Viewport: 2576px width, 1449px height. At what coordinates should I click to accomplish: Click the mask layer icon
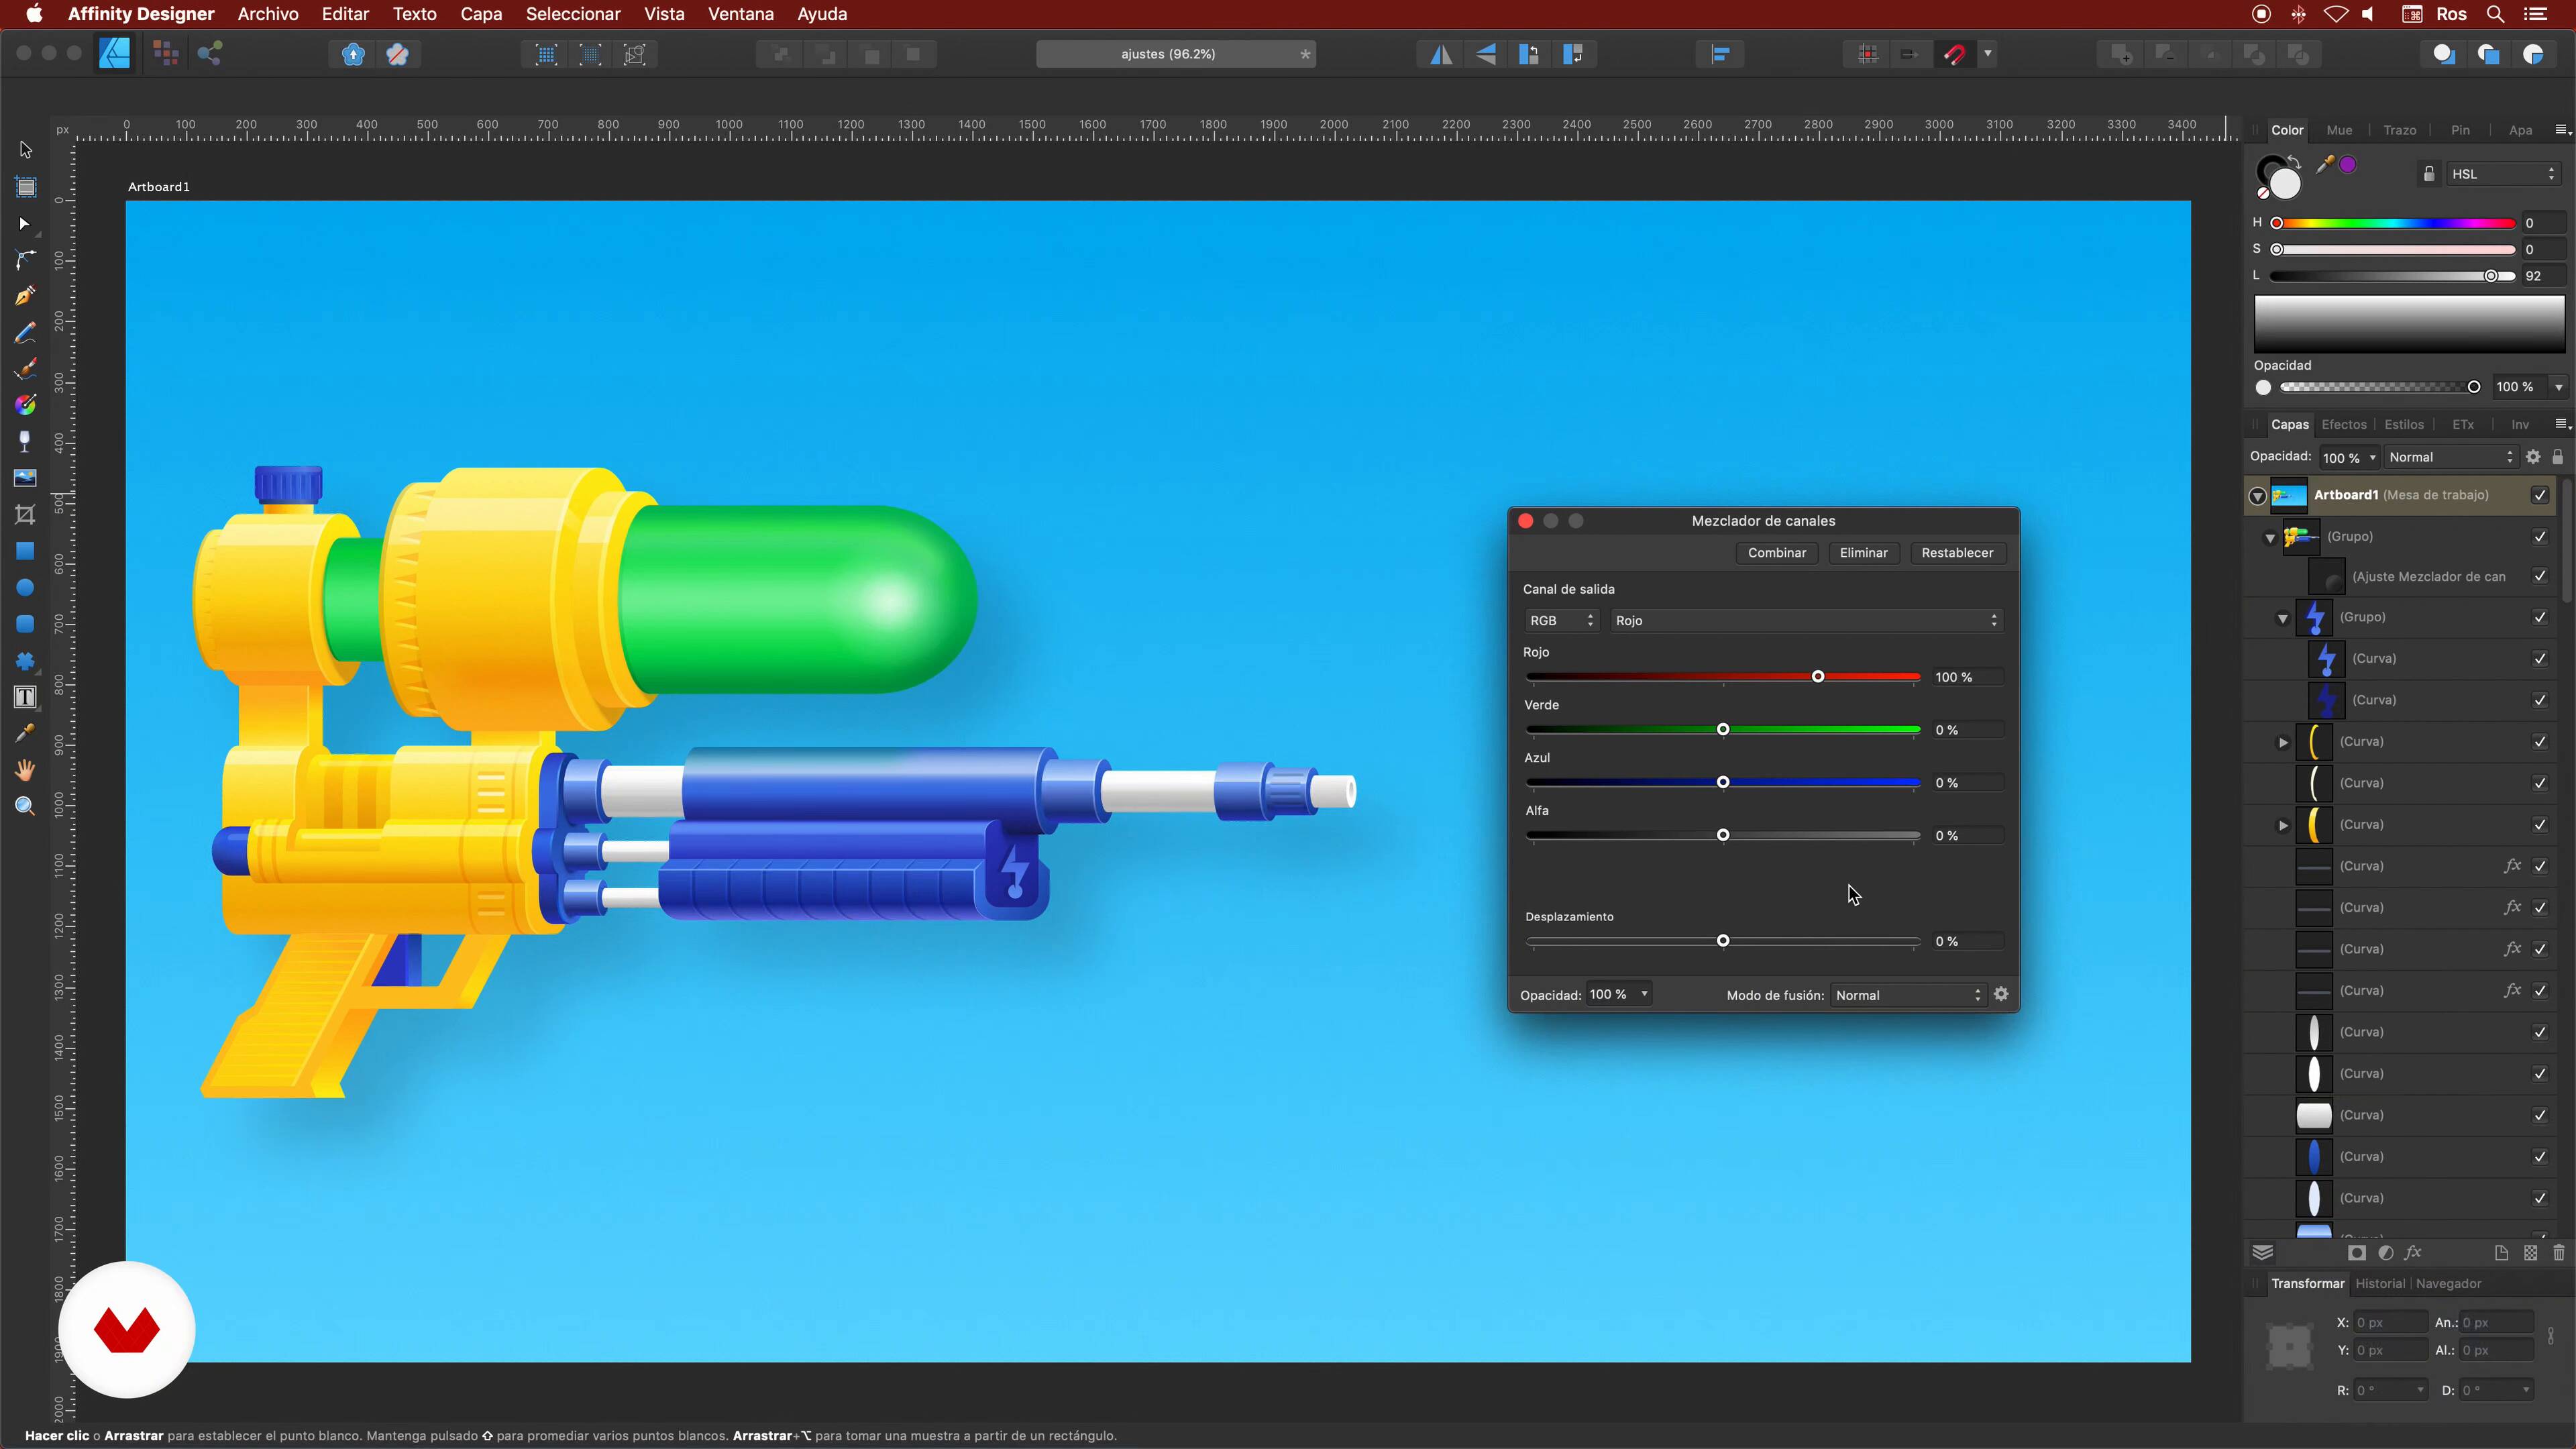tap(2357, 1253)
